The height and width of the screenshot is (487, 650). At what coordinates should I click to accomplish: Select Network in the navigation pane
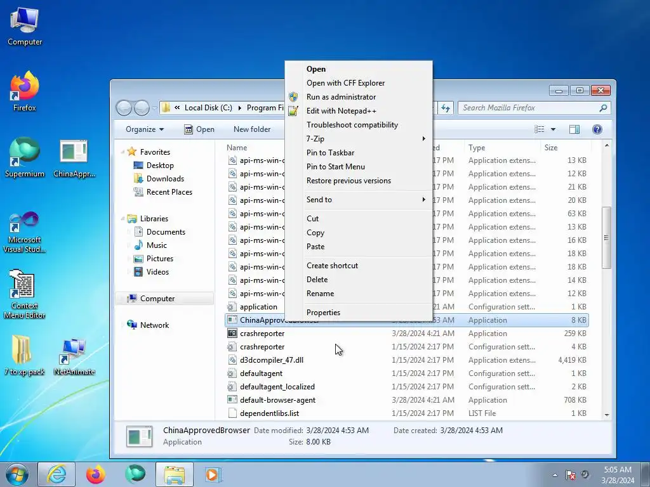(x=148, y=325)
